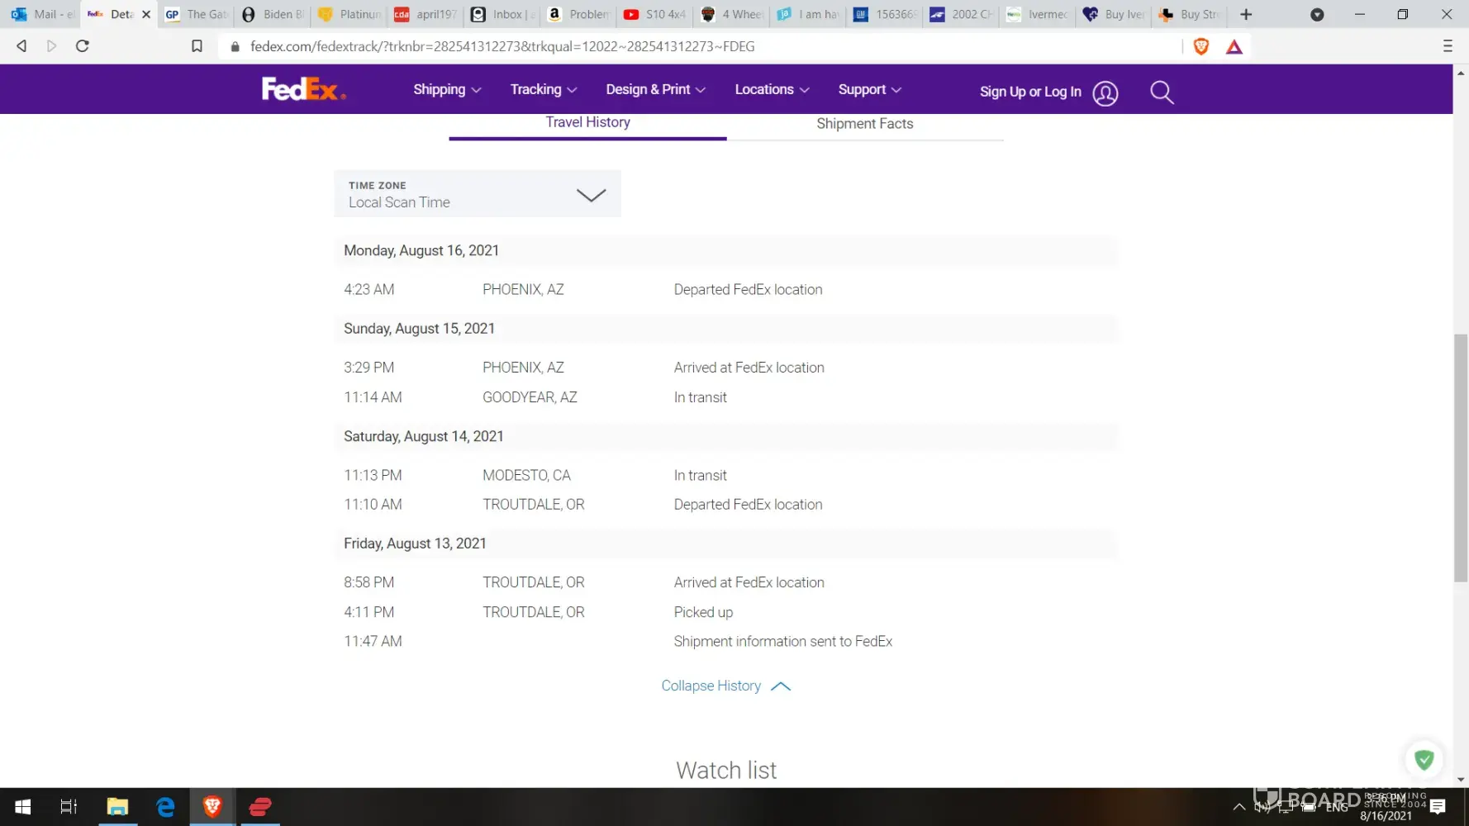Click the scrollbar up arrow
Image resolution: width=1469 pixels, height=826 pixels.
coord(1461,73)
